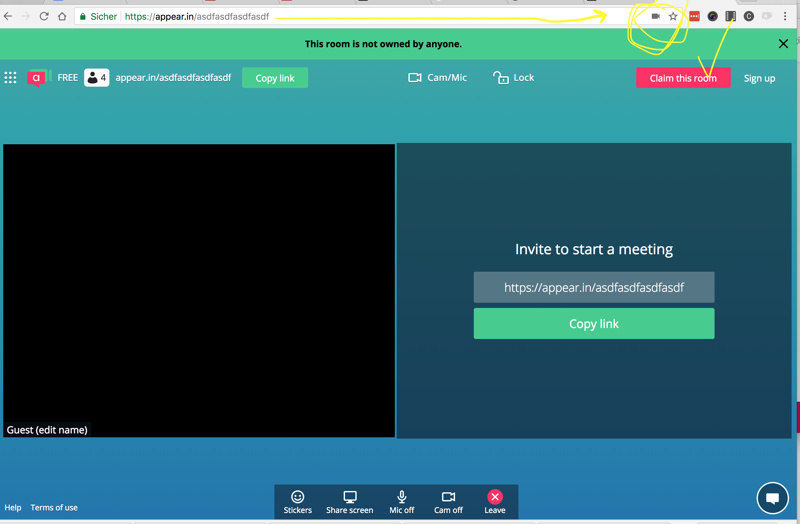Open the circled C browser extension
This screenshot has width=800, height=524.
(x=749, y=16)
